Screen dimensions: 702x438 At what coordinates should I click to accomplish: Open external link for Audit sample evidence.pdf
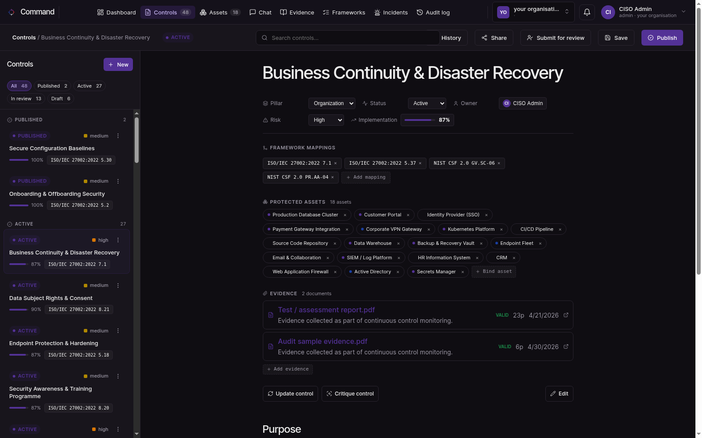click(x=566, y=346)
